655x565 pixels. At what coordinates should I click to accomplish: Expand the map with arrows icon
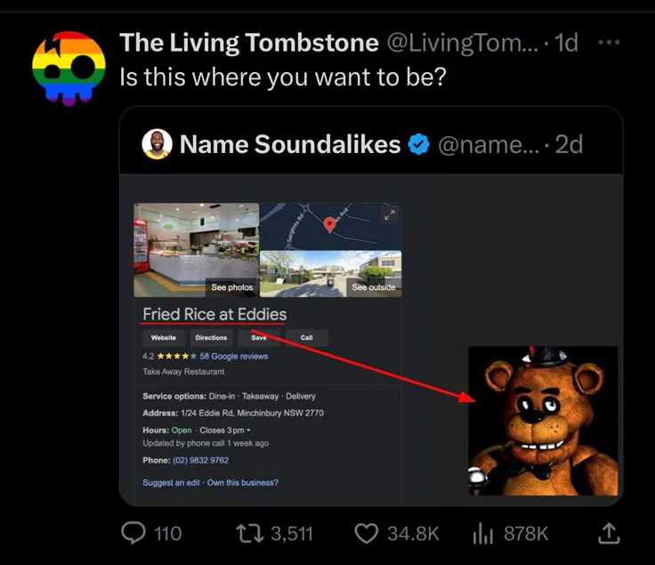click(x=388, y=215)
